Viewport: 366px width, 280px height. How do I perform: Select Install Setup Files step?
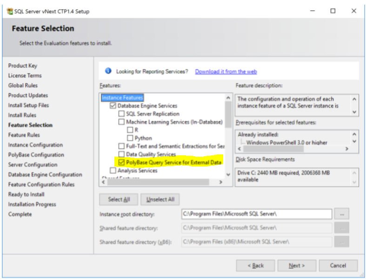click(x=28, y=105)
